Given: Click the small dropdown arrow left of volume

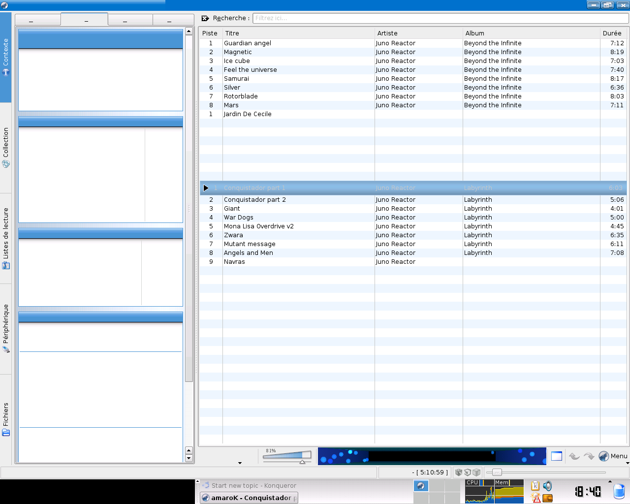Looking at the screenshot, I should point(240,463).
